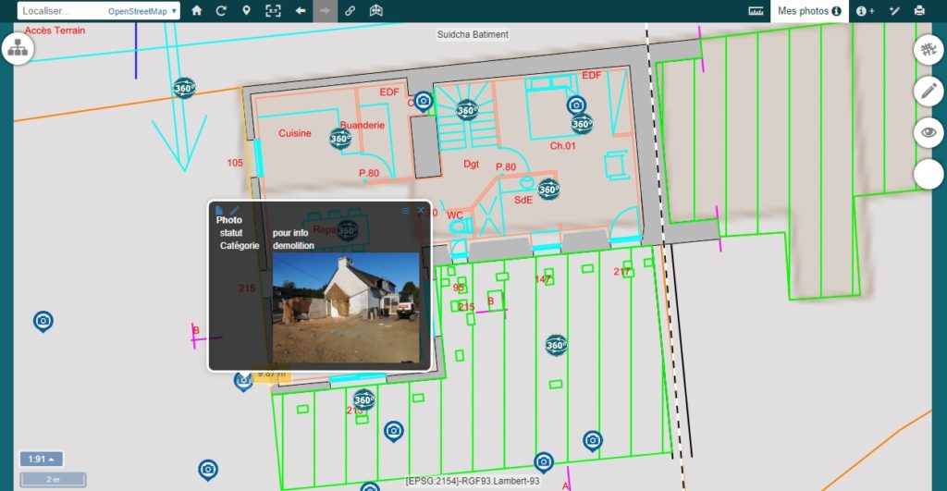
Task: Copy the map permalink with the chain icon
Action: click(351, 11)
